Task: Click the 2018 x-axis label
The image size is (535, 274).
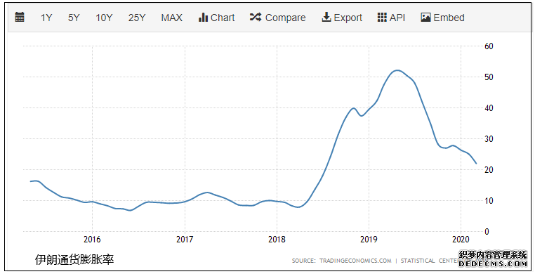Action: coord(277,240)
